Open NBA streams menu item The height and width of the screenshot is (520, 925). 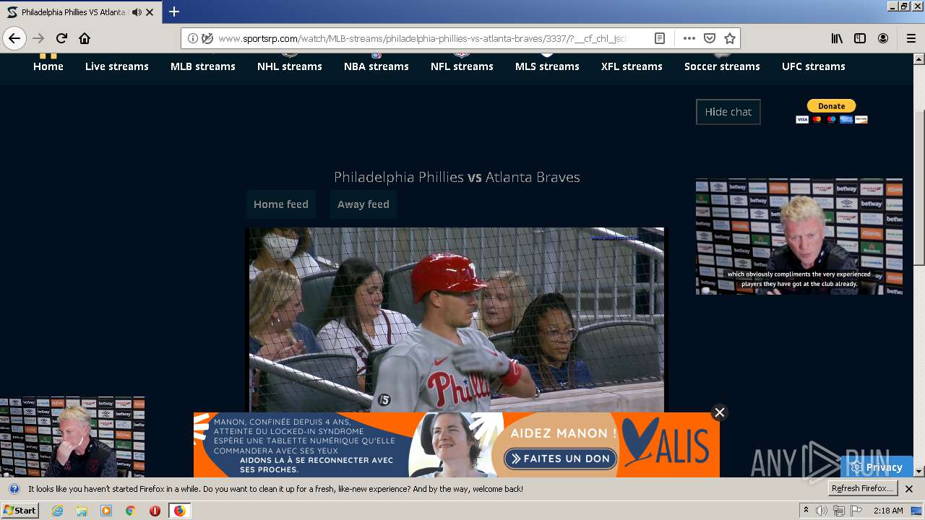point(377,66)
